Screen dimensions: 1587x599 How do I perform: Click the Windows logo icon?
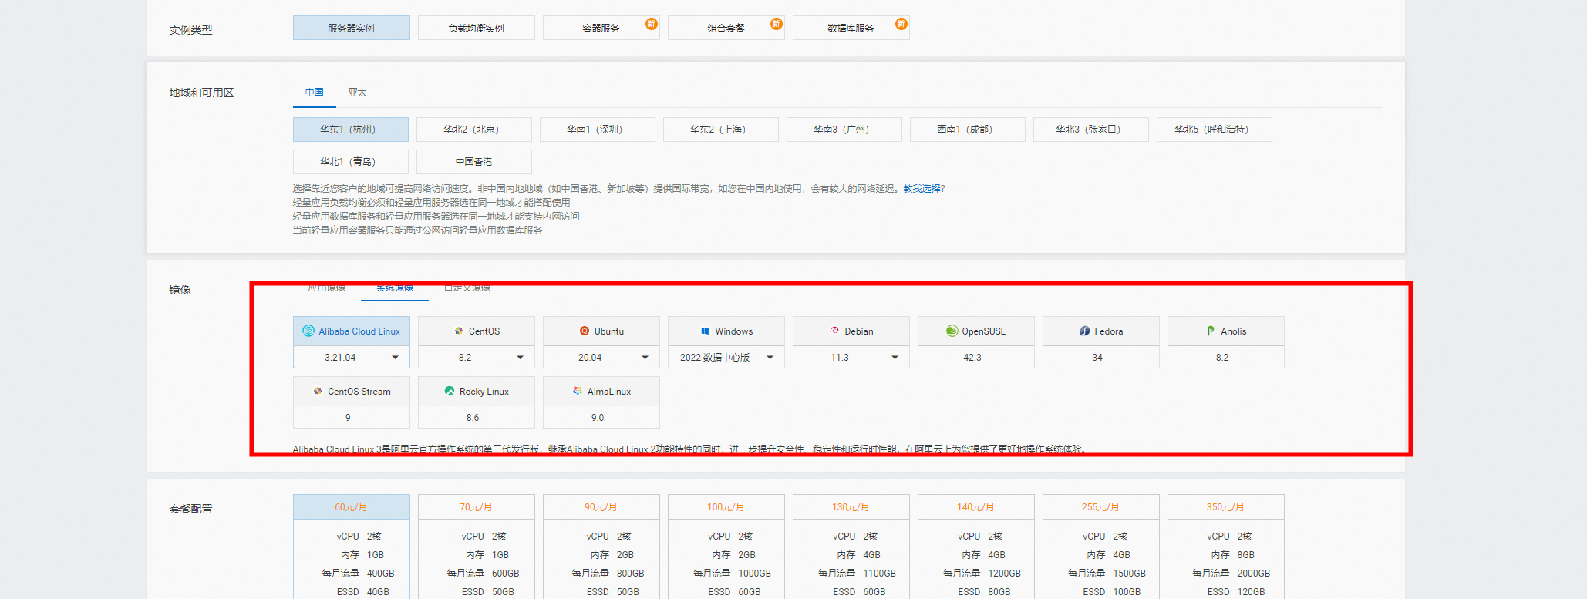pos(705,331)
